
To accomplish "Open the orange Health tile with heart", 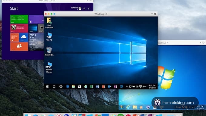I will coord(15,37).
